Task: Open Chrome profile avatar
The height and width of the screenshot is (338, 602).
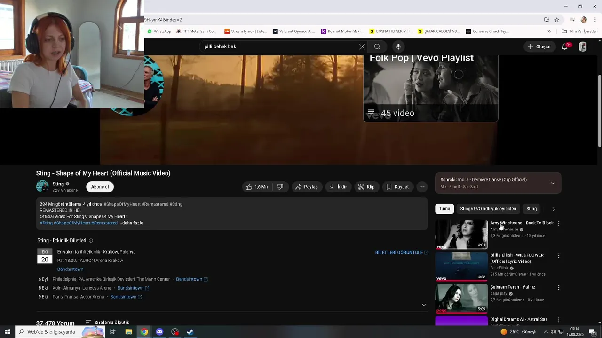Action: click(584, 20)
